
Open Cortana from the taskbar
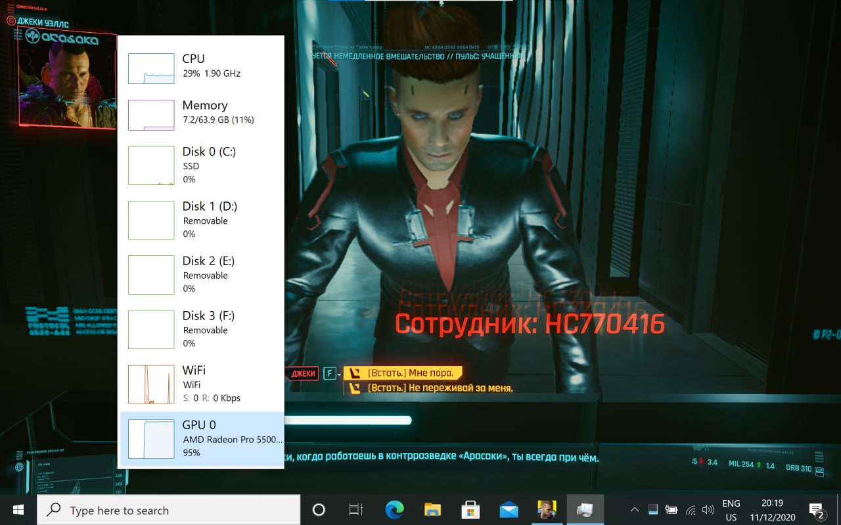319,510
